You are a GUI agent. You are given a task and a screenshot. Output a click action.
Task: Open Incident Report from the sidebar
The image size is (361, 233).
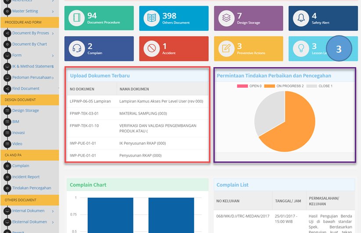point(26,177)
